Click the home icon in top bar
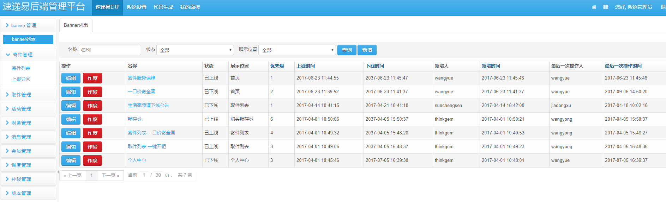This screenshot has width=666, height=202. [x=594, y=7]
